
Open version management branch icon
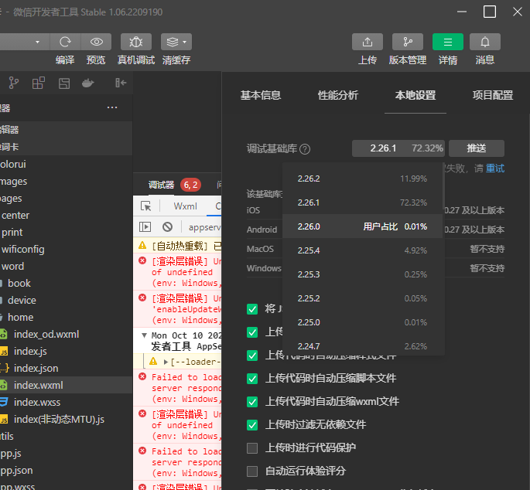[x=408, y=42]
